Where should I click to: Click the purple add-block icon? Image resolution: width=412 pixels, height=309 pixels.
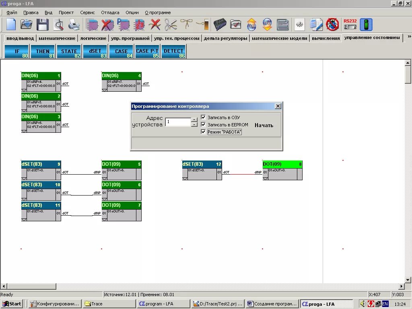[92, 25]
